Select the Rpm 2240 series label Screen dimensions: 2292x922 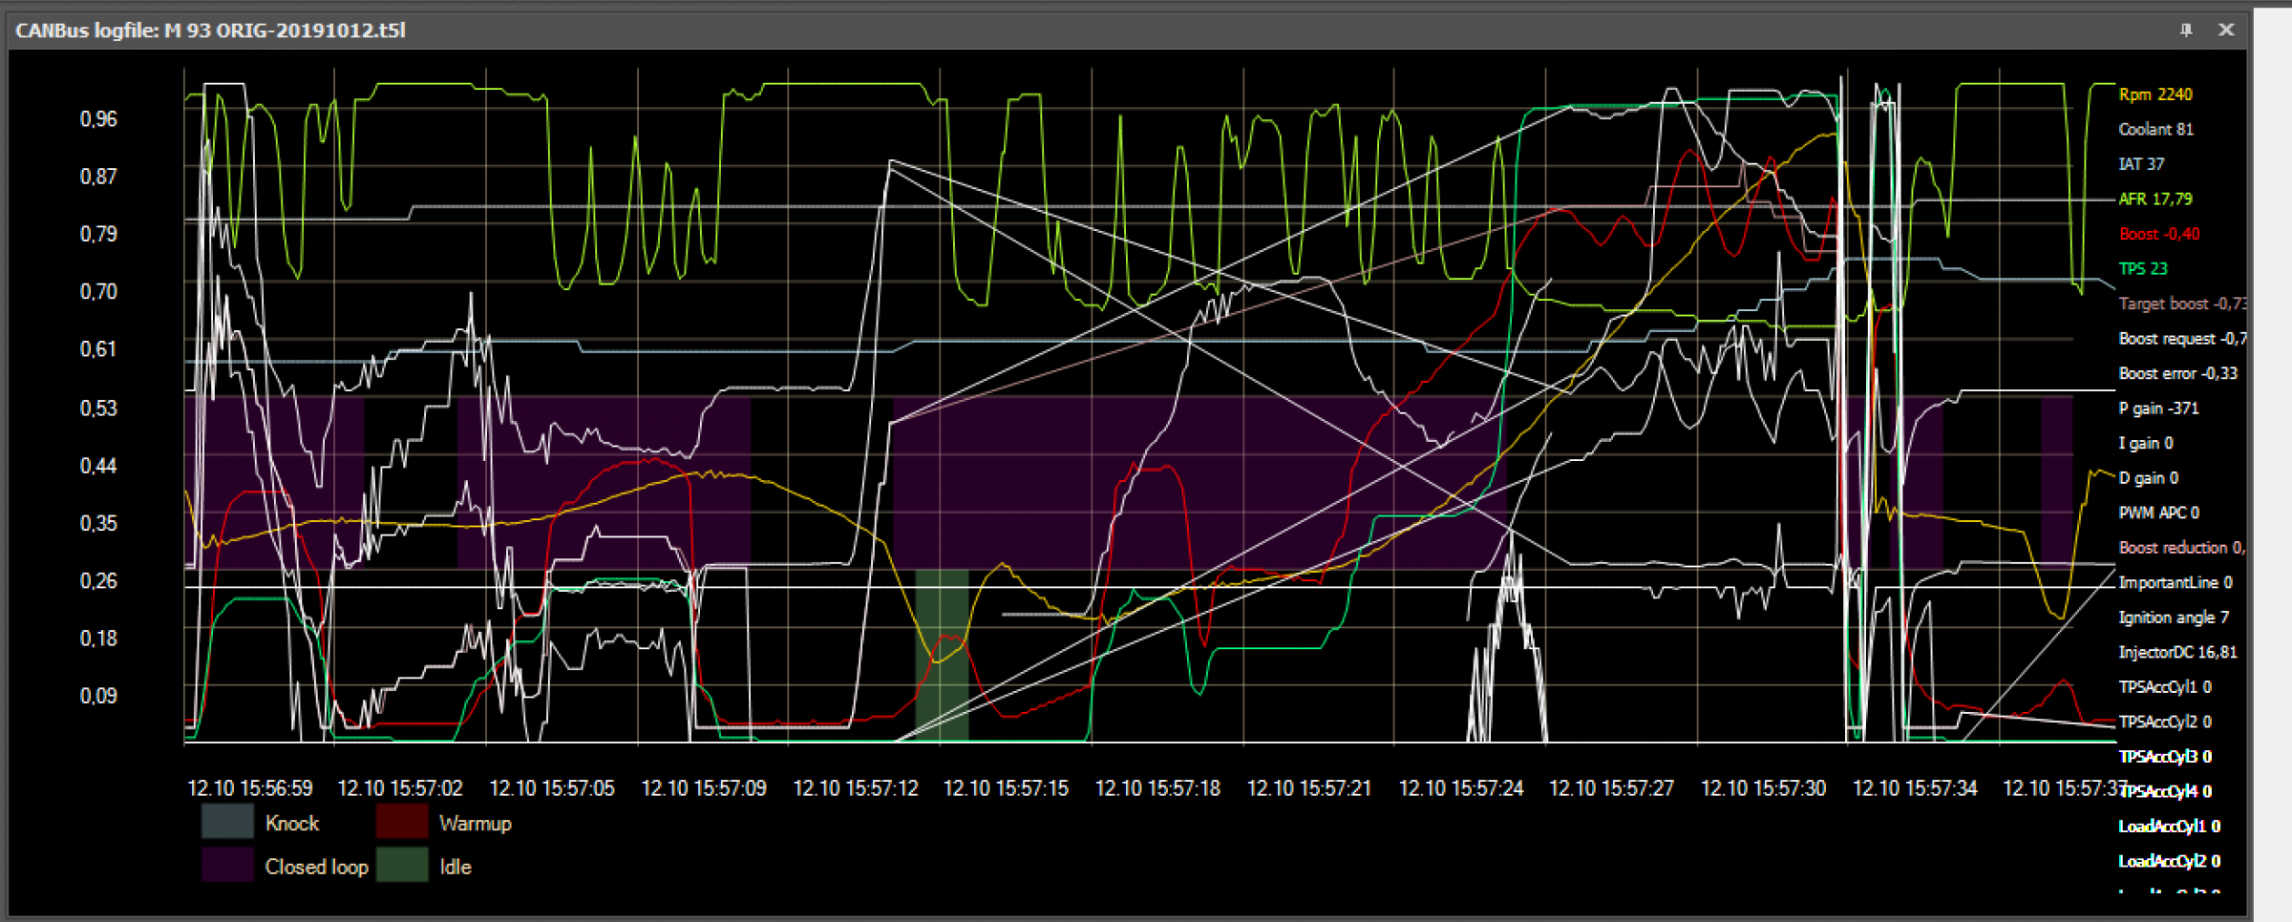pos(2155,94)
